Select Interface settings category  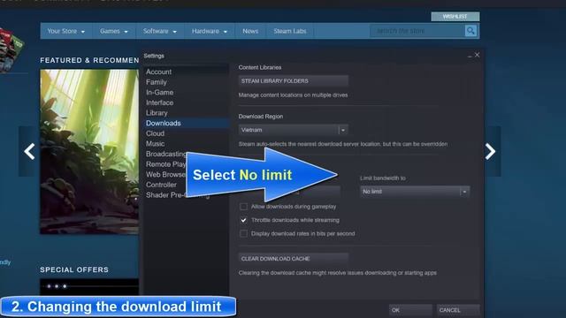tap(159, 102)
